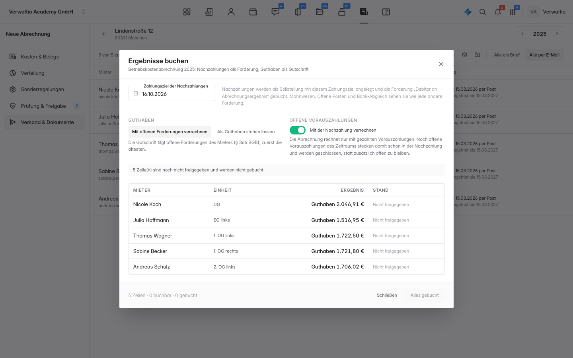The width and height of the screenshot is (573, 358).
Task: Click the amount 'Guthaben 1.516,95 €'
Action: tap(337, 220)
